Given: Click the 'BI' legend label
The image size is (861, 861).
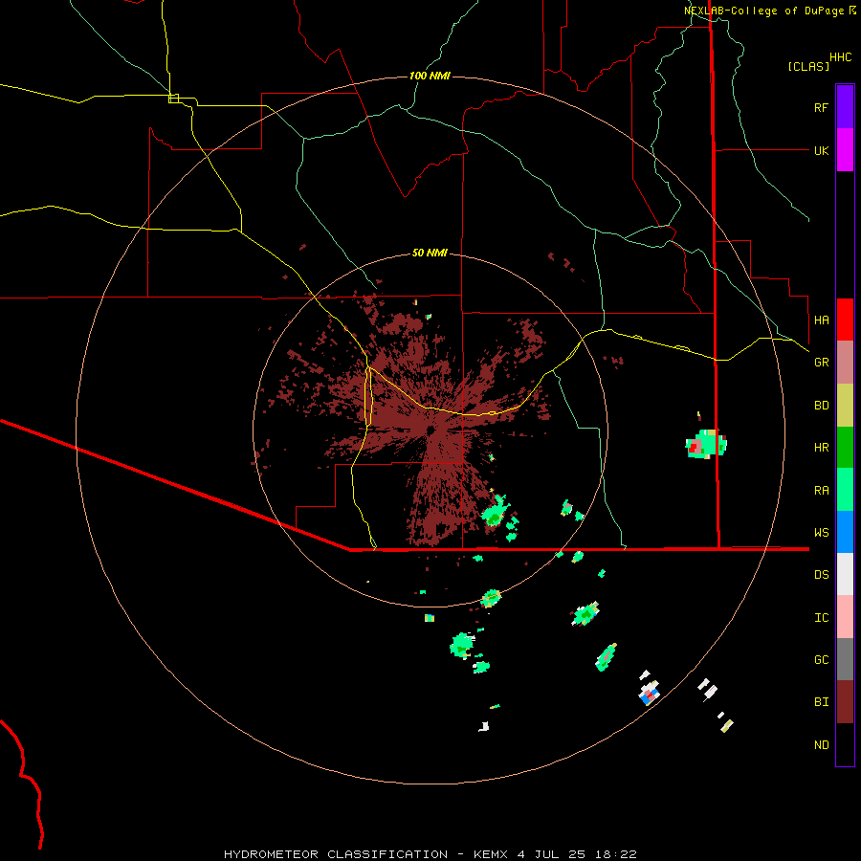Looking at the screenshot, I should click(x=821, y=702).
